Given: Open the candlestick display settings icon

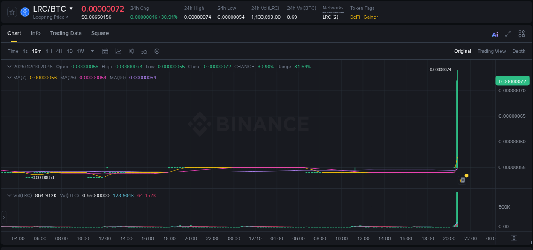Looking at the screenshot, I should (x=131, y=51).
